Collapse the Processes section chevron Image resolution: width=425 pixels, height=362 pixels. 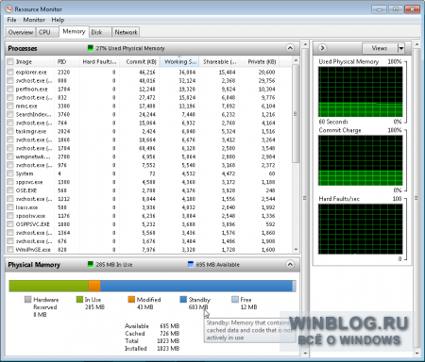pyautogui.click(x=290, y=48)
